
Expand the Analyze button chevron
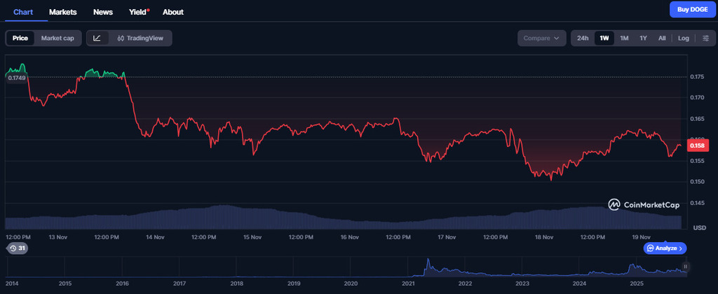pos(681,248)
